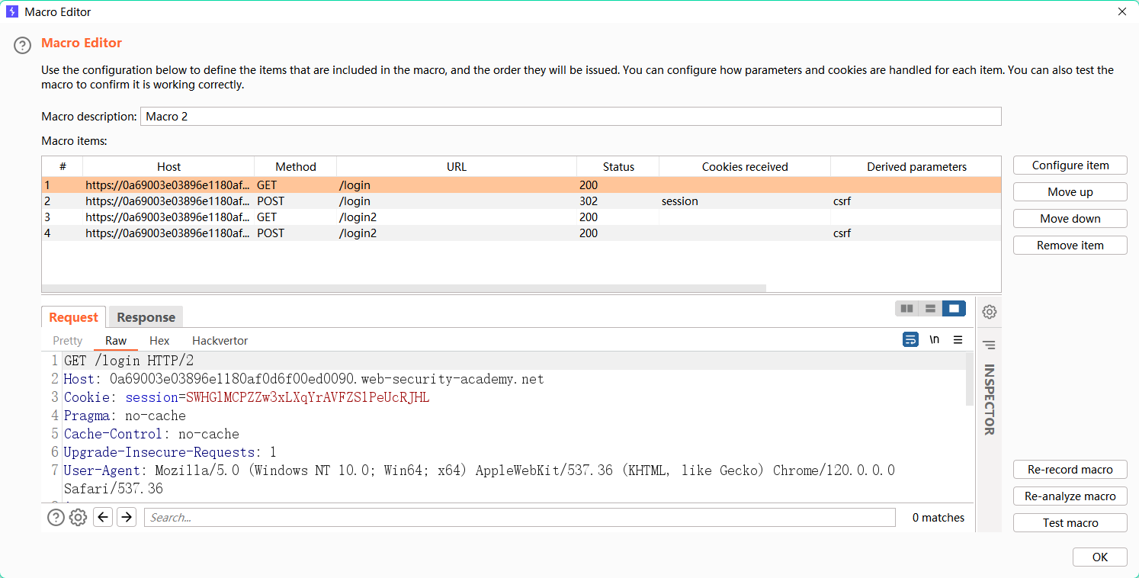Edit the Macro description field

coord(571,117)
